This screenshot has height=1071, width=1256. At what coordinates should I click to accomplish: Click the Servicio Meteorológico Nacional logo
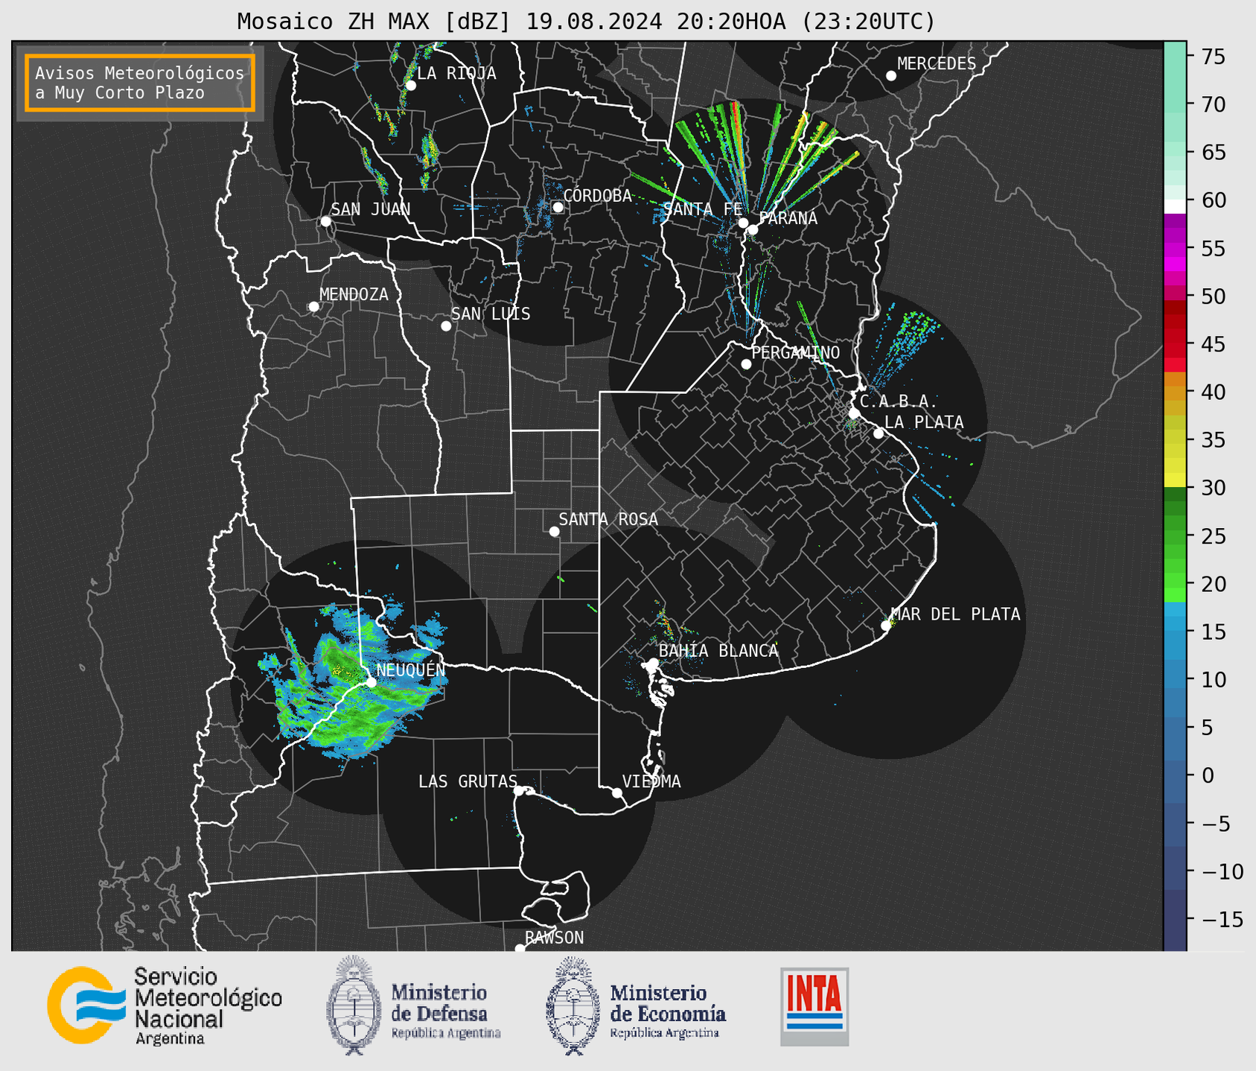click(x=165, y=1005)
